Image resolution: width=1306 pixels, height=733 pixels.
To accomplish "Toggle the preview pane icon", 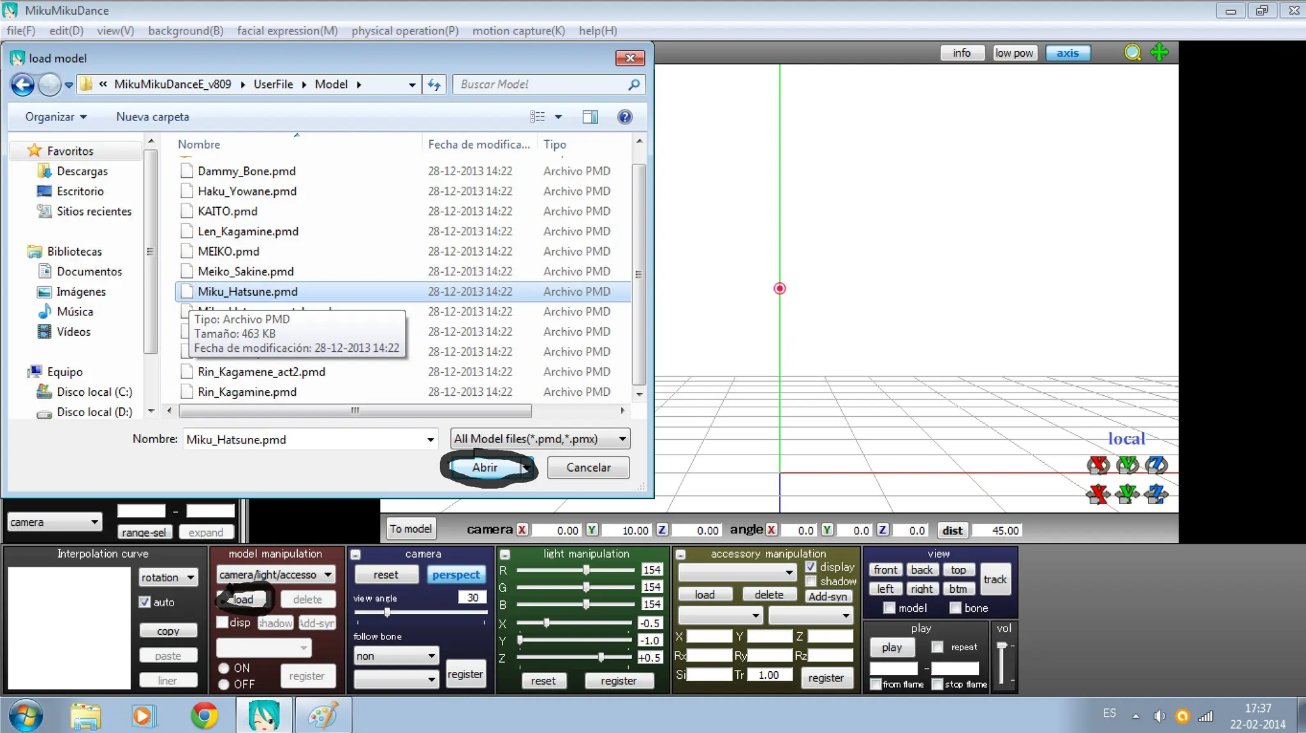I will tap(590, 117).
